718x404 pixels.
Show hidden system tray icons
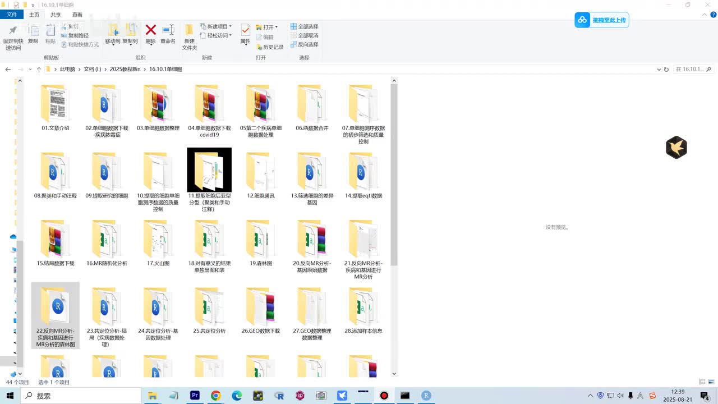(x=590, y=396)
